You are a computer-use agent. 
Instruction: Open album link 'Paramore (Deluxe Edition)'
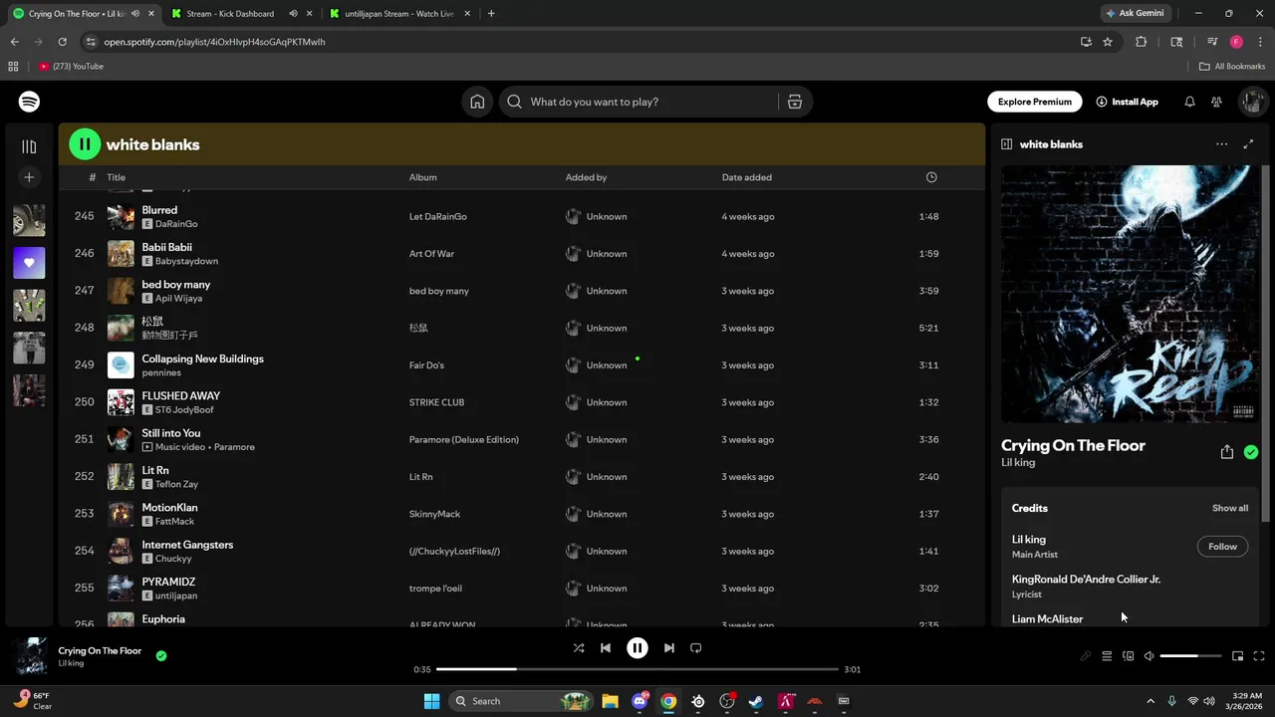point(464,439)
